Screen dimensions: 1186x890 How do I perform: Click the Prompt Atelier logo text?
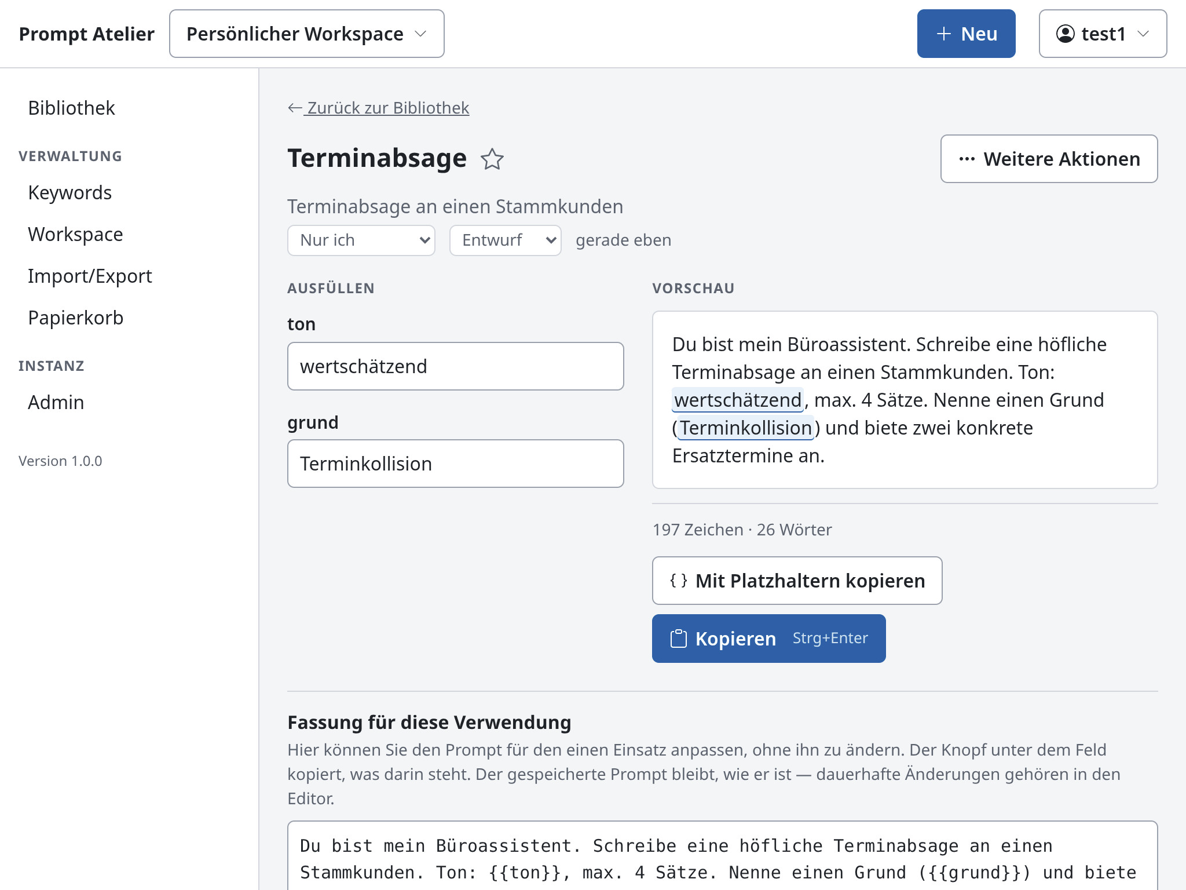pyautogui.click(x=87, y=34)
